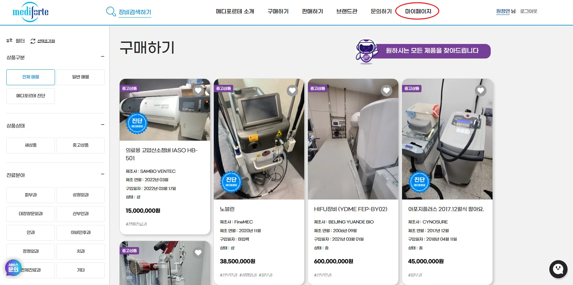Collapse the 상품상태 section
This screenshot has width=573, height=285.
(x=103, y=125)
